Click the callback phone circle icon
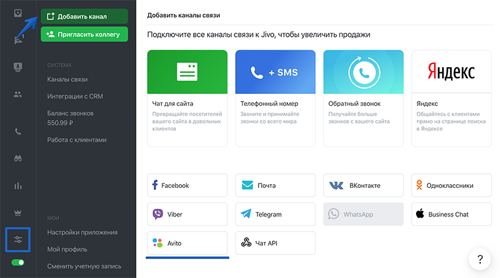The width and height of the screenshot is (500, 278). tap(364, 72)
